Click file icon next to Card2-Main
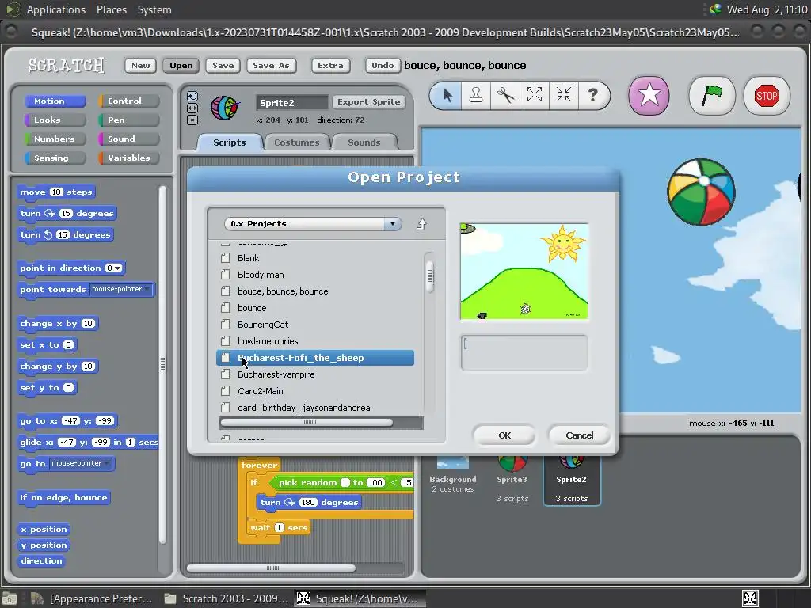Image resolution: width=811 pixels, height=608 pixels. [x=225, y=390]
